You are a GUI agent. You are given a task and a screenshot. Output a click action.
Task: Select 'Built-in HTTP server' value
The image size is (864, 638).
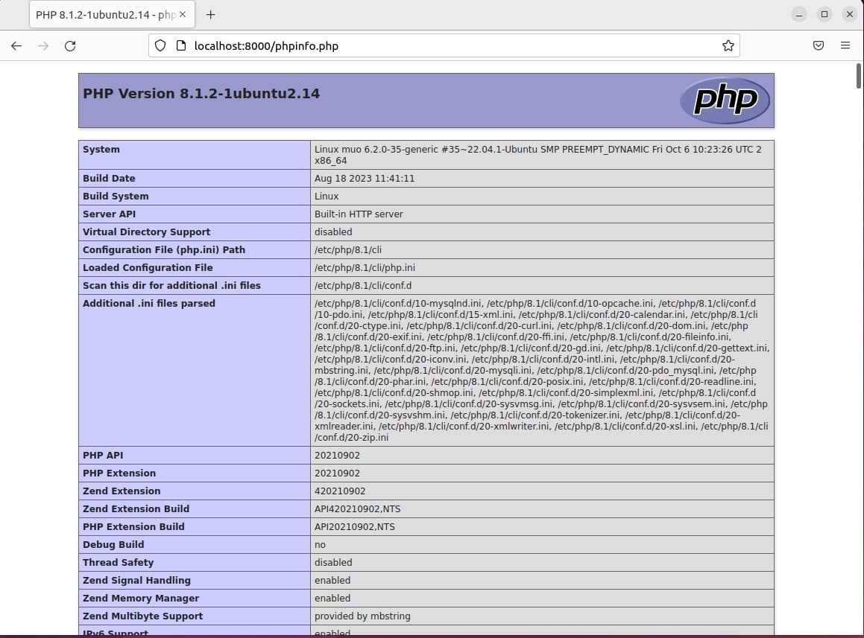359,214
